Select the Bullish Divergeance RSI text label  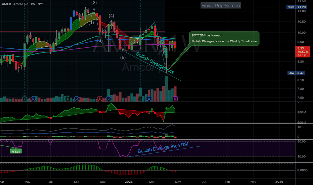163,148
